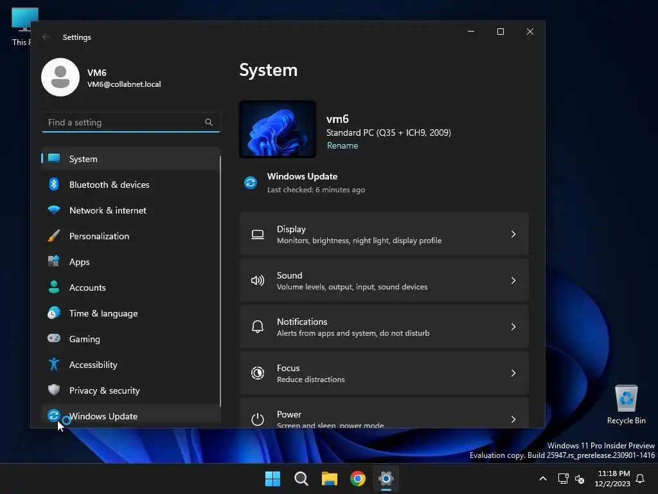Screen dimensions: 658x494
Task: Open the Windows Start button
Action: pyautogui.click(x=272, y=479)
